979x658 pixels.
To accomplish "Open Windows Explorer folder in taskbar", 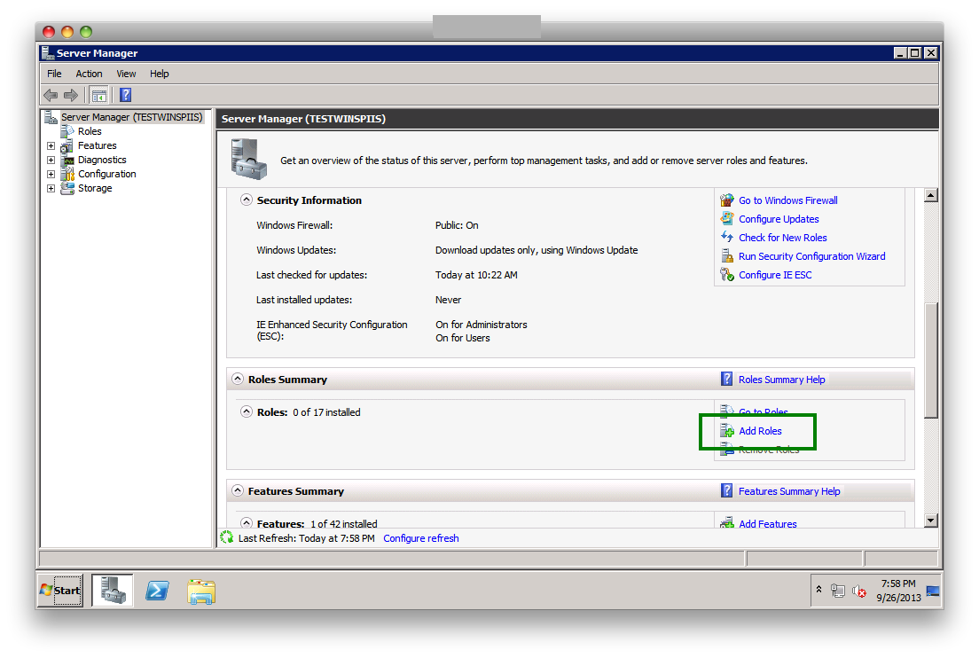I will pos(201,591).
